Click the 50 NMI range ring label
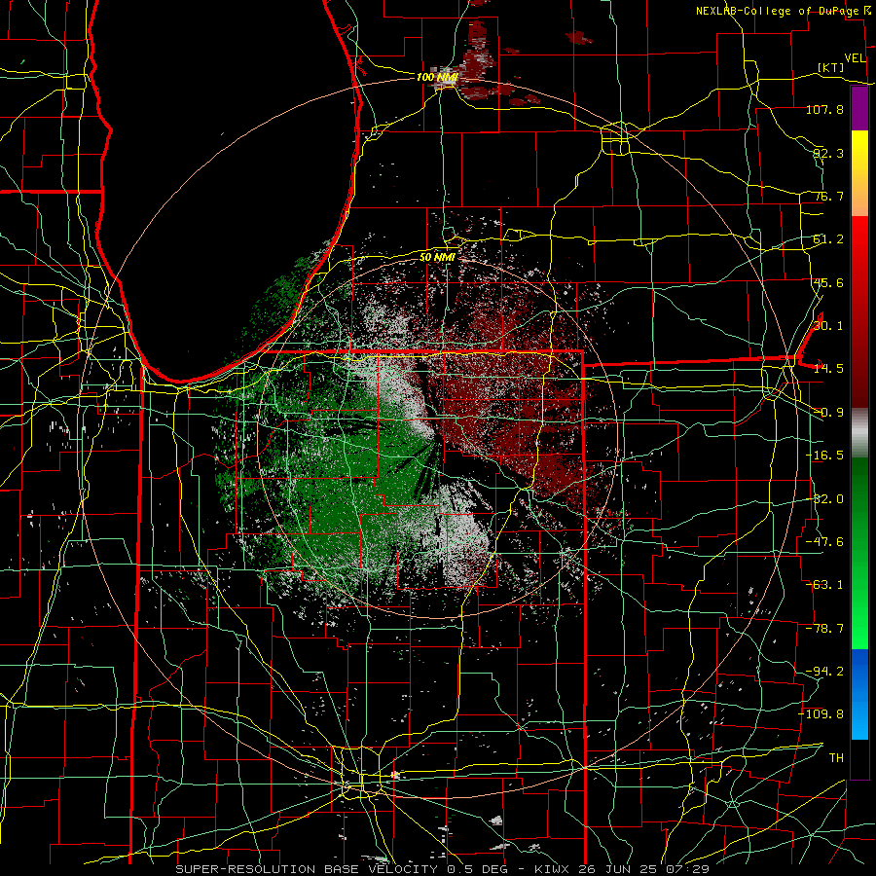The height and width of the screenshot is (876, 876). (x=437, y=257)
